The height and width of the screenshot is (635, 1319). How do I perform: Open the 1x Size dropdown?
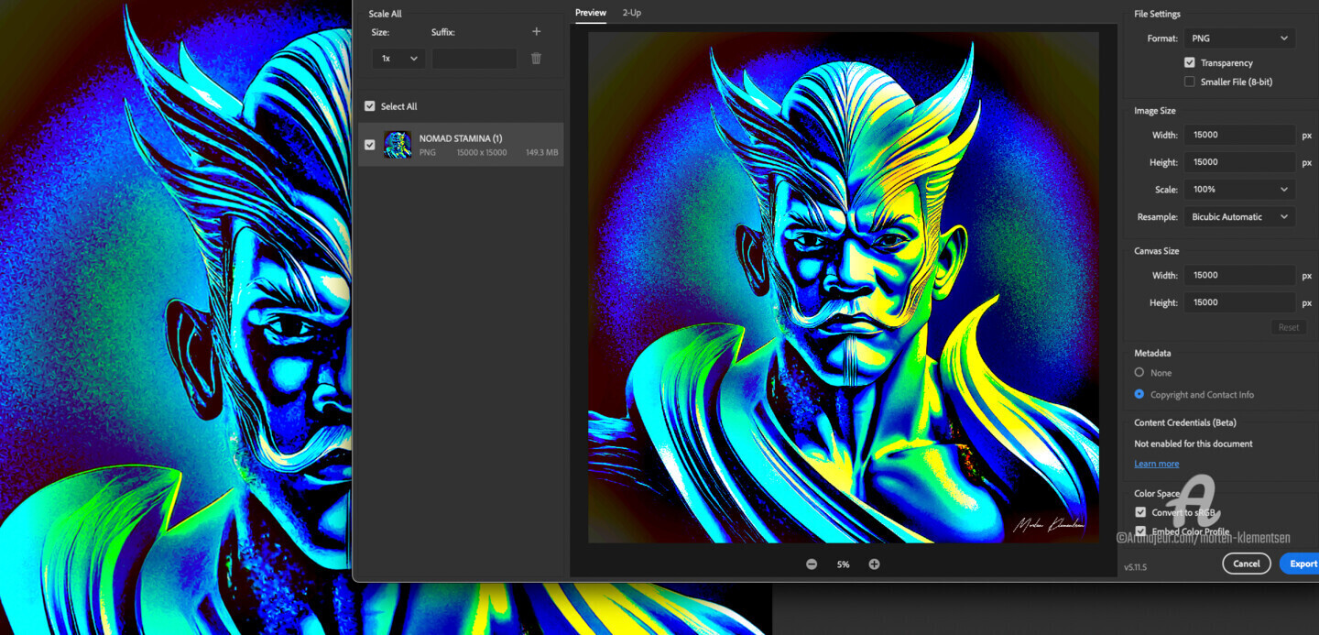pyautogui.click(x=398, y=59)
